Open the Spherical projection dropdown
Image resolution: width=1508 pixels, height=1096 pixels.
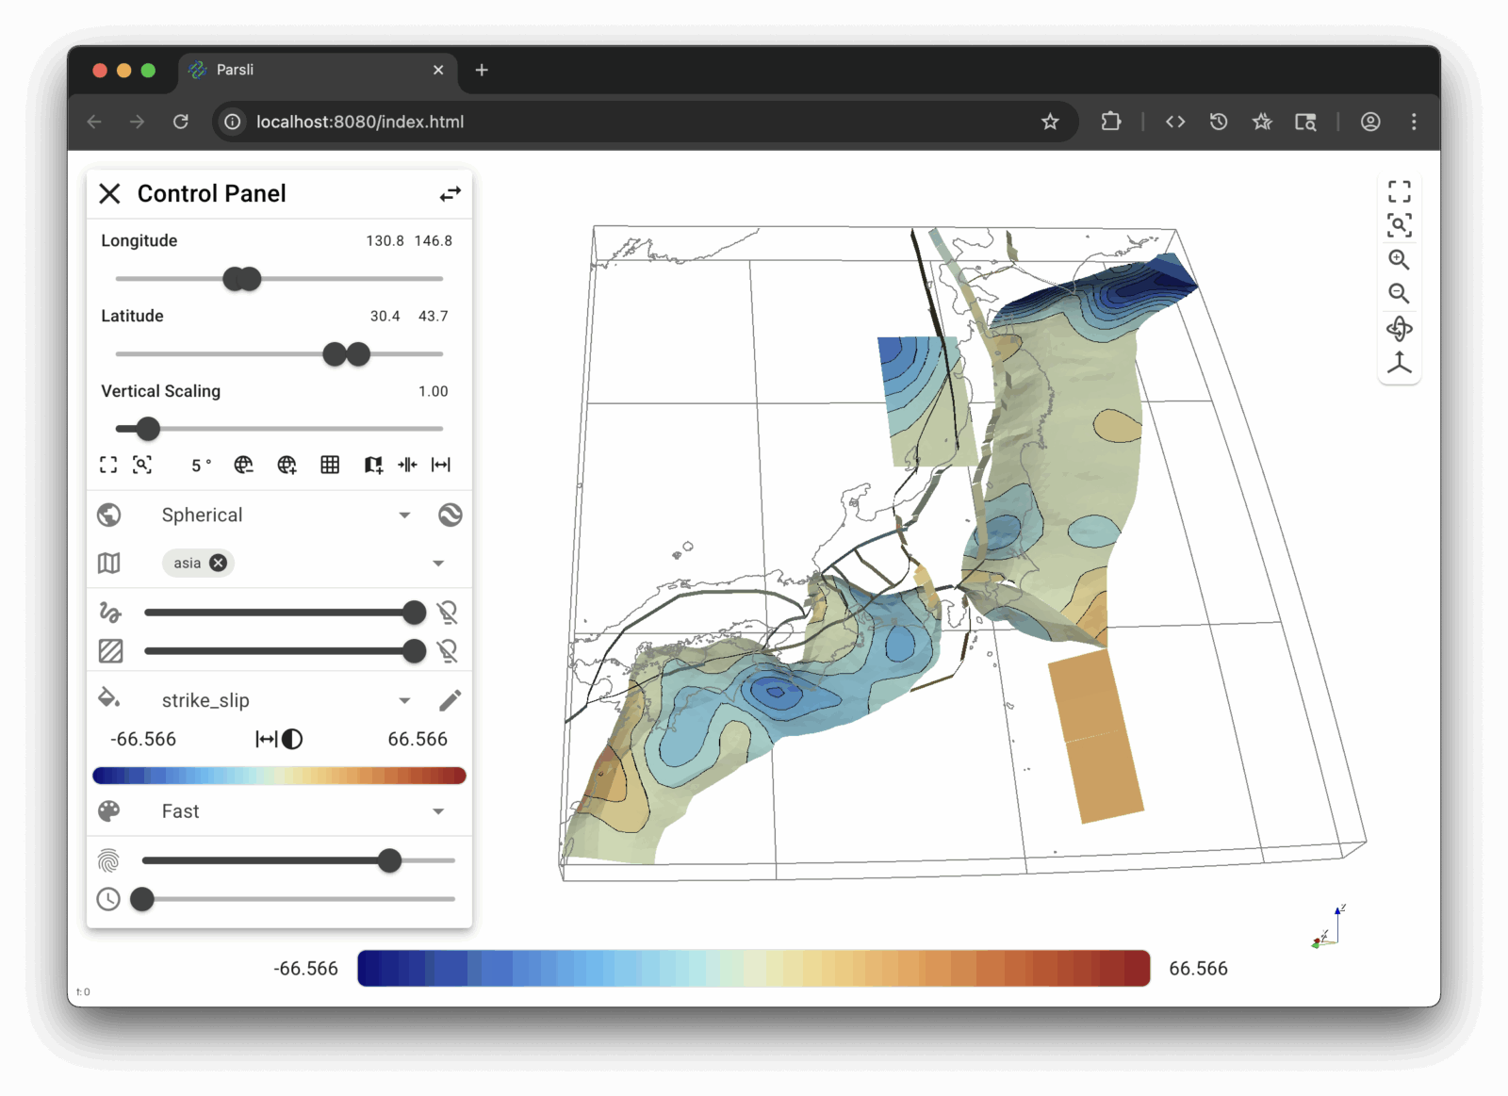pyautogui.click(x=405, y=515)
